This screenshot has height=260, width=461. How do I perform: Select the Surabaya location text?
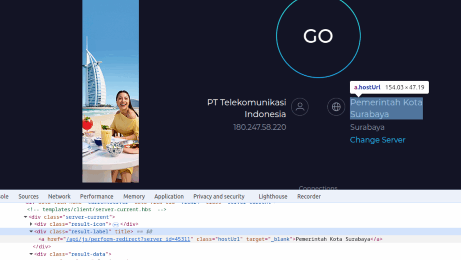point(367,127)
